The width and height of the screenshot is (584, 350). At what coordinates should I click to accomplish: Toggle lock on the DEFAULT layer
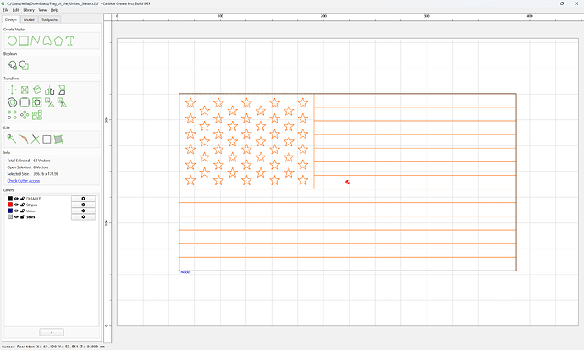click(x=22, y=199)
